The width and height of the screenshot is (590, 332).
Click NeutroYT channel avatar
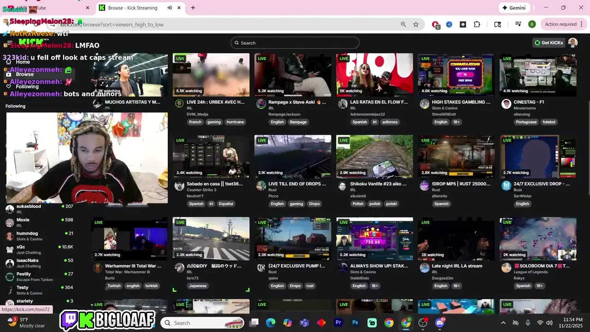(179, 185)
